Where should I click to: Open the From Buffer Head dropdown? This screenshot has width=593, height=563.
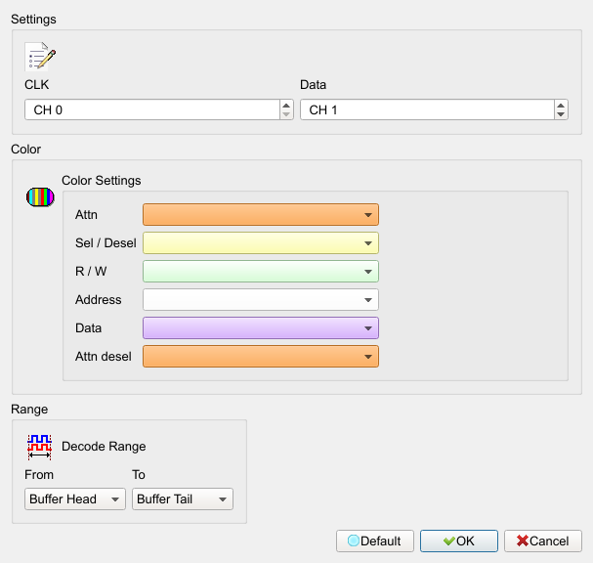click(75, 499)
